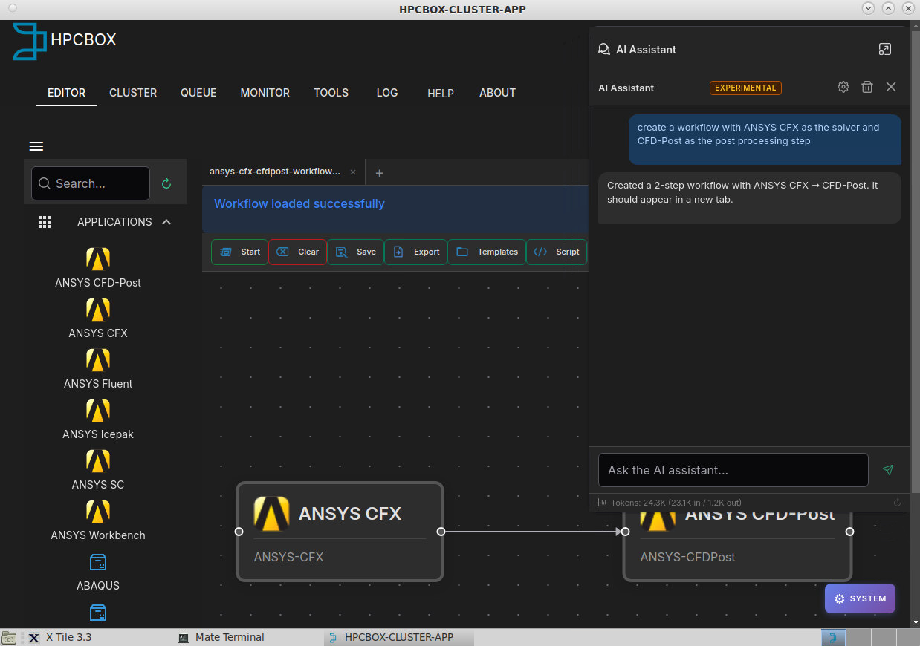Viewport: 920px width, 646px height.
Task: Open the MONITOR tab
Action: [265, 93]
